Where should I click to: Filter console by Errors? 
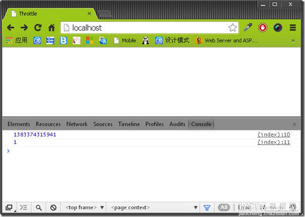244,207
